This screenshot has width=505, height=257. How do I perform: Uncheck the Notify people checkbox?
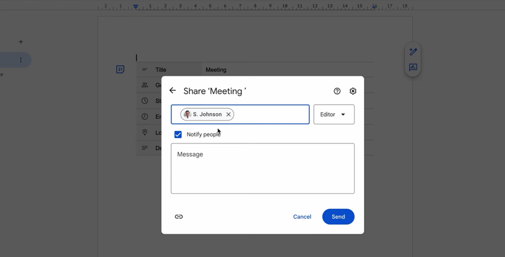click(x=178, y=135)
